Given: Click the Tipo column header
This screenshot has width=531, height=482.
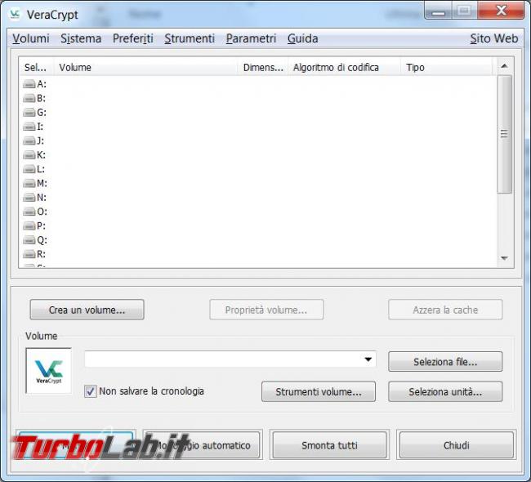Looking at the screenshot, I should coord(447,68).
